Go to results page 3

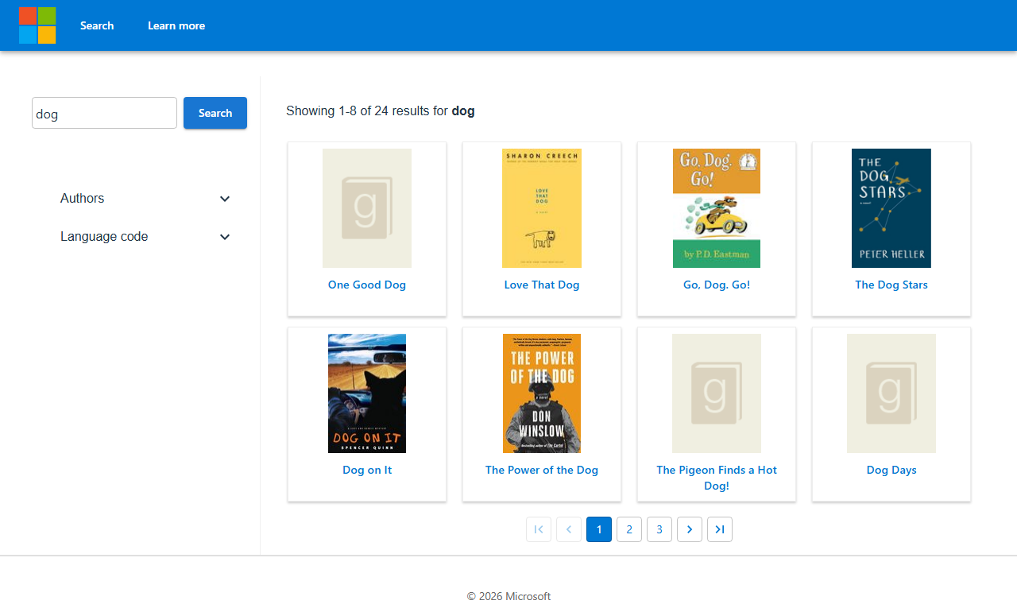659,529
